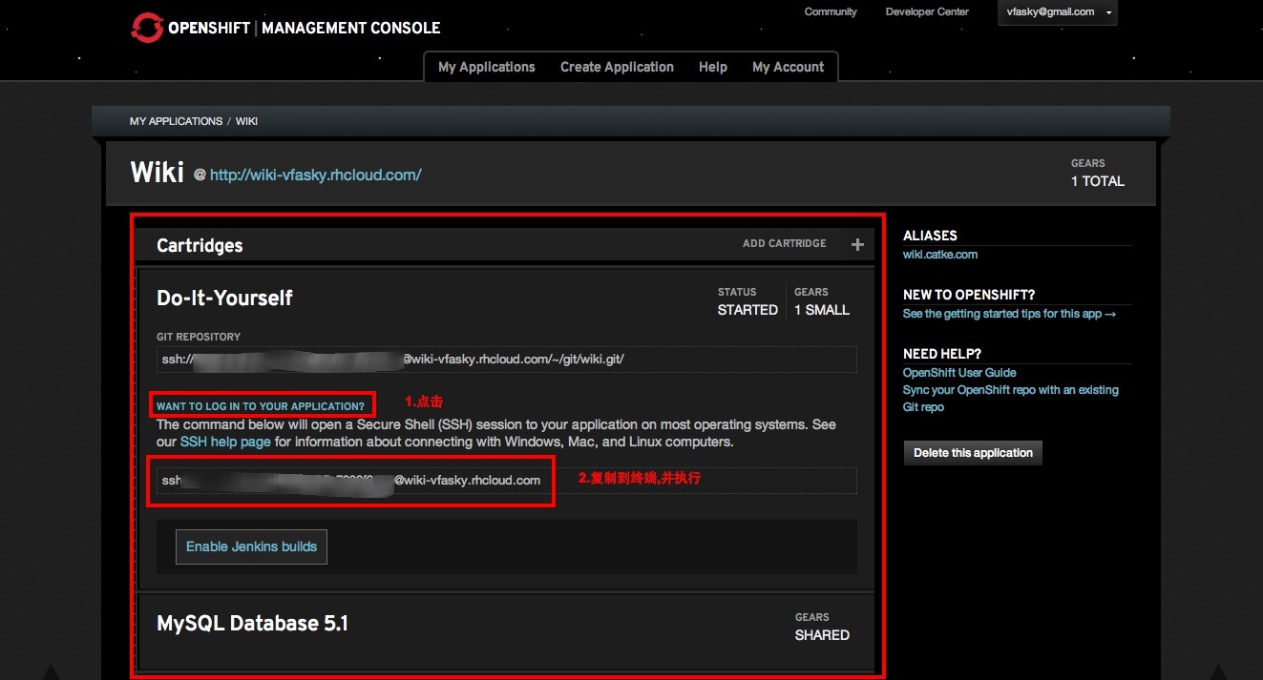Image resolution: width=1263 pixels, height=680 pixels.
Task: Click MY APPLICATIONS in the breadcrumb
Action: click(176, 121)
